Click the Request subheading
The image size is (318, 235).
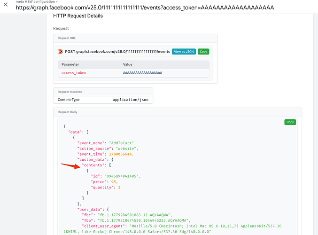[61, 28]
